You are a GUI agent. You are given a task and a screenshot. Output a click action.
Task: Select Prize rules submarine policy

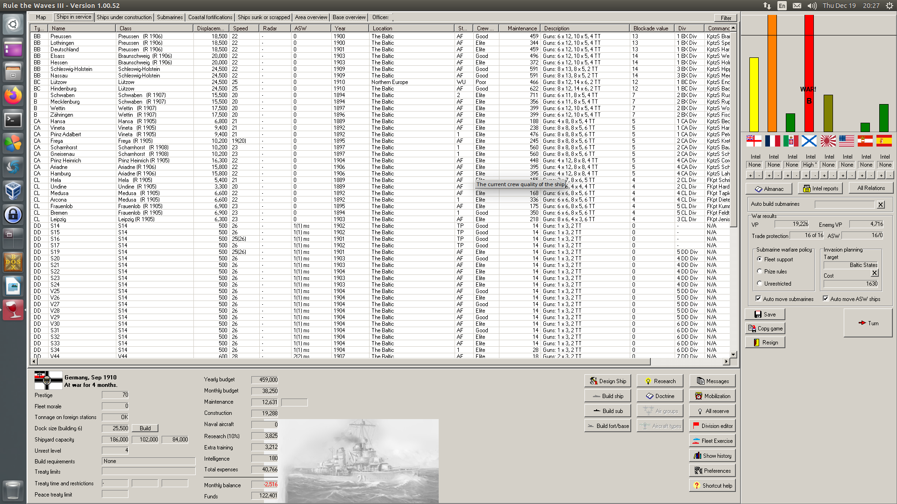pos(760,271)
